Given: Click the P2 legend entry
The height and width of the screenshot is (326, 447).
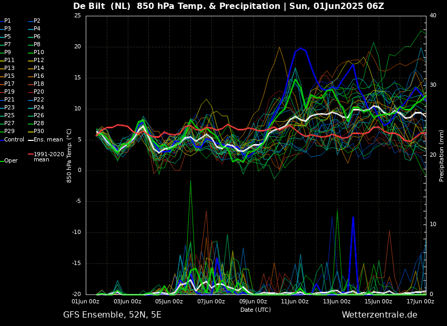Looking at the screenshot, I should point(34,21).
